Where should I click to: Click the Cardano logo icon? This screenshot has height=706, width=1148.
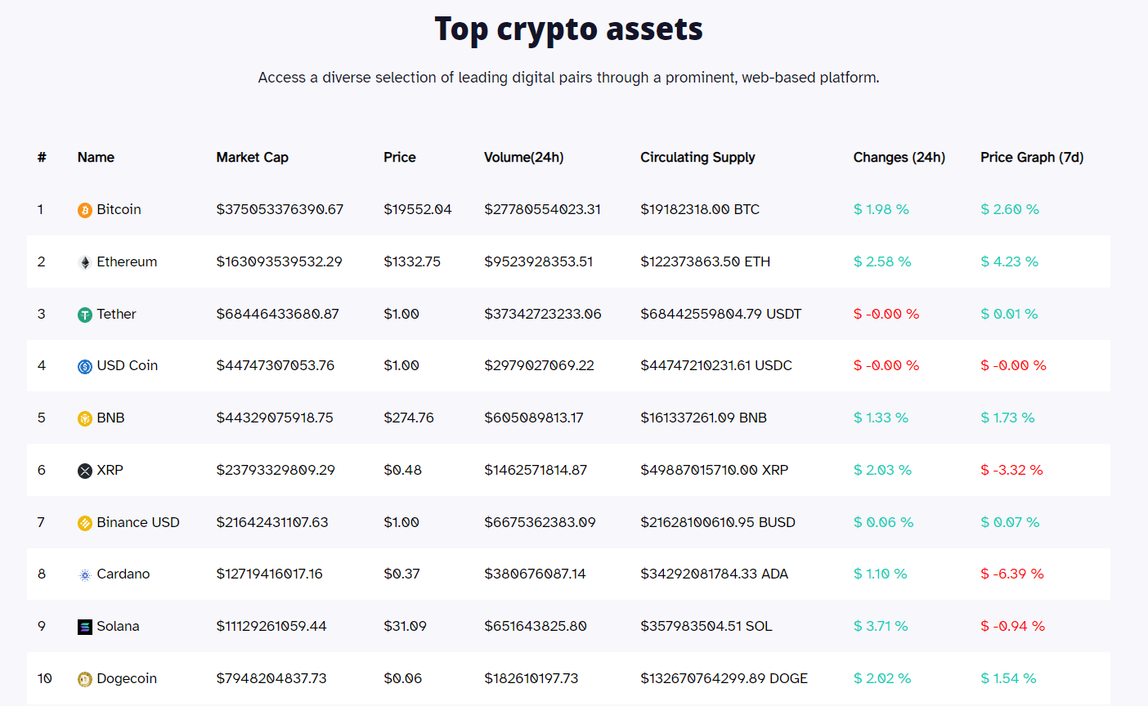[85, 574]
